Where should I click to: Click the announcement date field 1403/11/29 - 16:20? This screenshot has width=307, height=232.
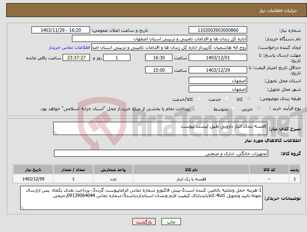tap(61, 30)
